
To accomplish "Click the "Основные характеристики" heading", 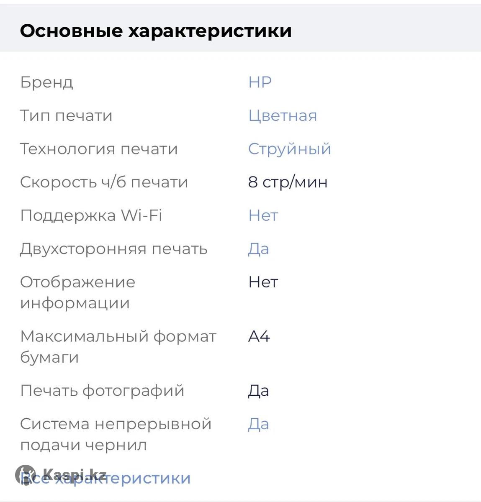I will pos(156,31).
